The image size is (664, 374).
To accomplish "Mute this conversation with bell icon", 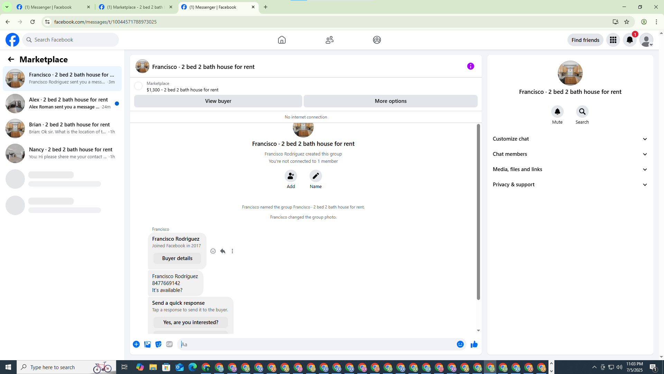I will coord(557,112).
